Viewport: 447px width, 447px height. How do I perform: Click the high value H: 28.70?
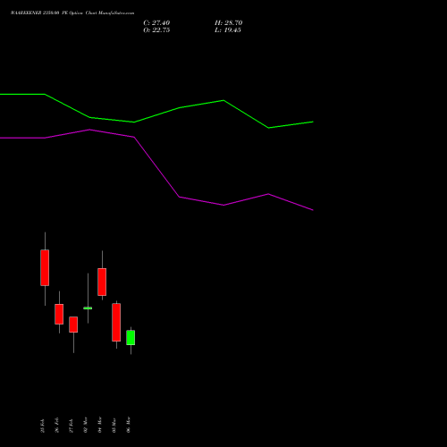(229, 23)
